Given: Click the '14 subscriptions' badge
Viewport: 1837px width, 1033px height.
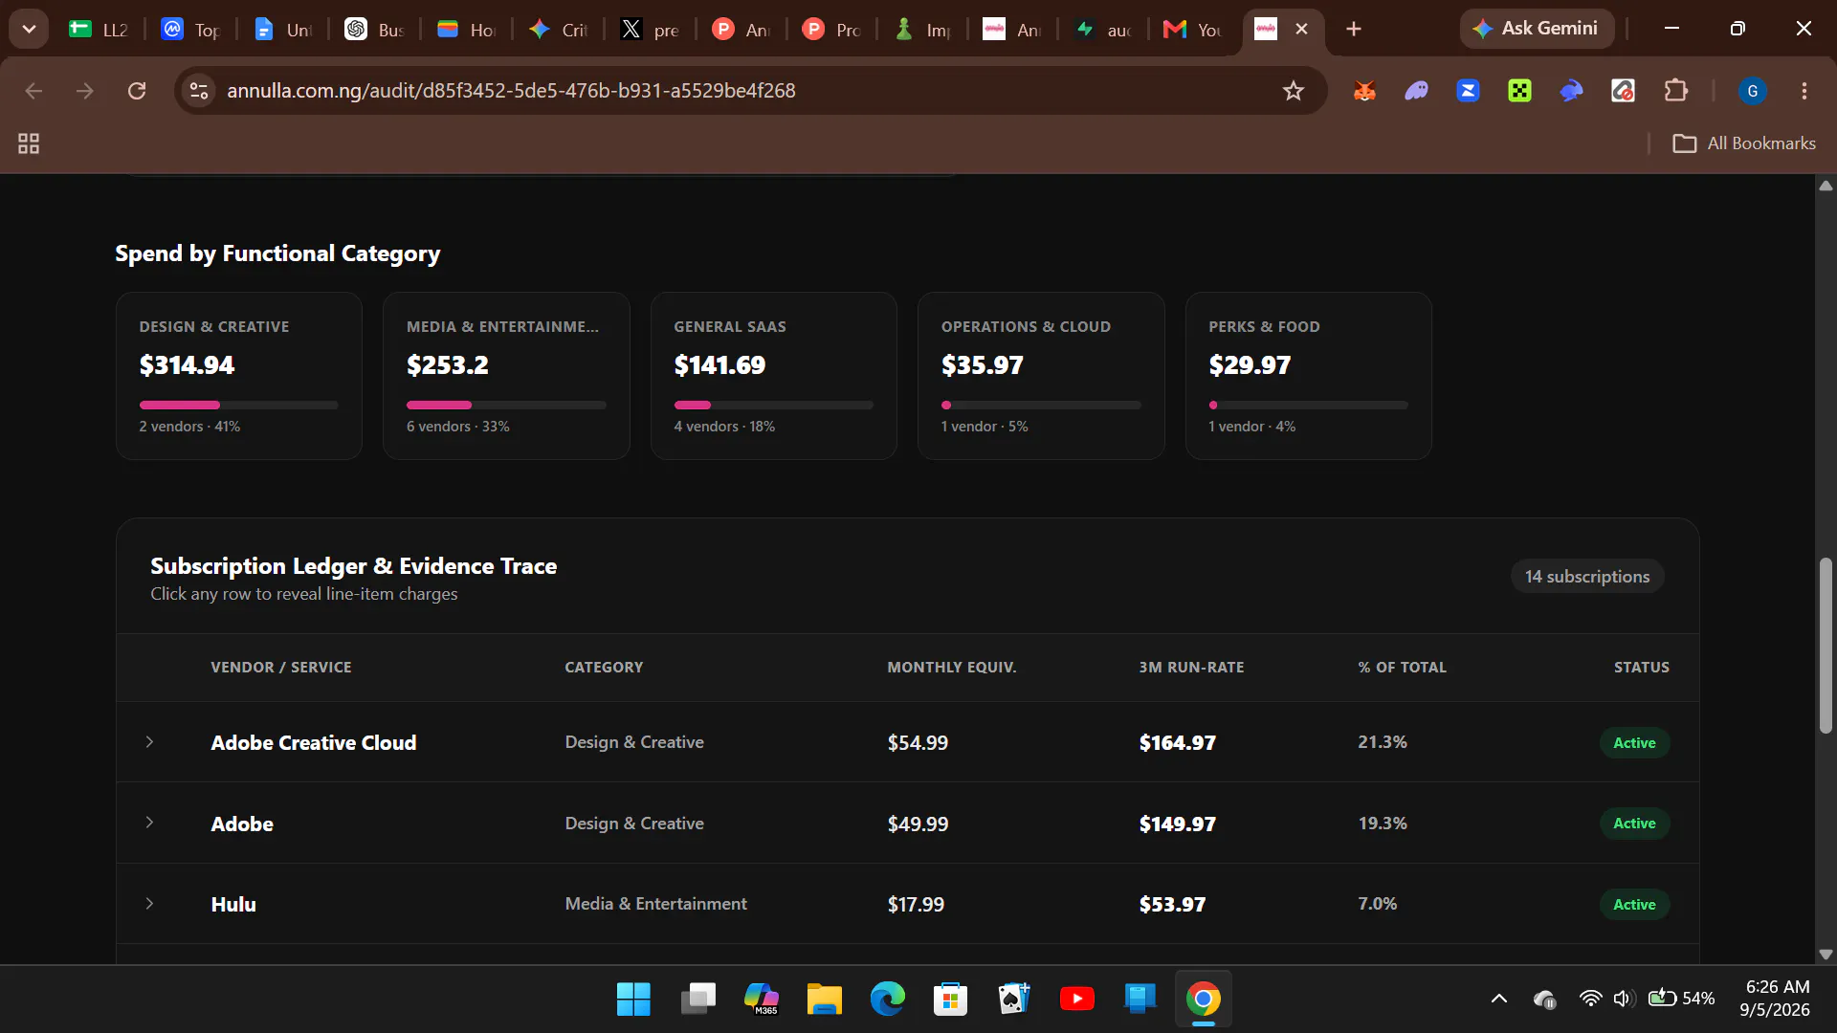Looking at the screenshot, I should [1587, 577].
